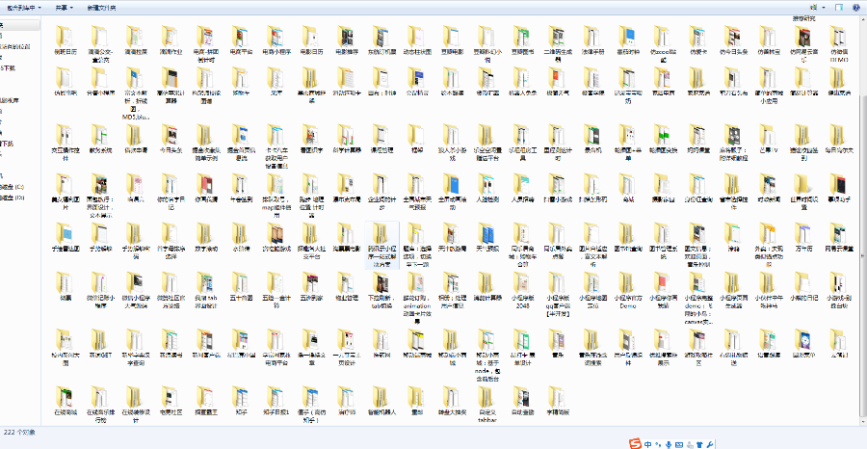
Task: Click the 中 language indicator in input bar
Action: 648,443
